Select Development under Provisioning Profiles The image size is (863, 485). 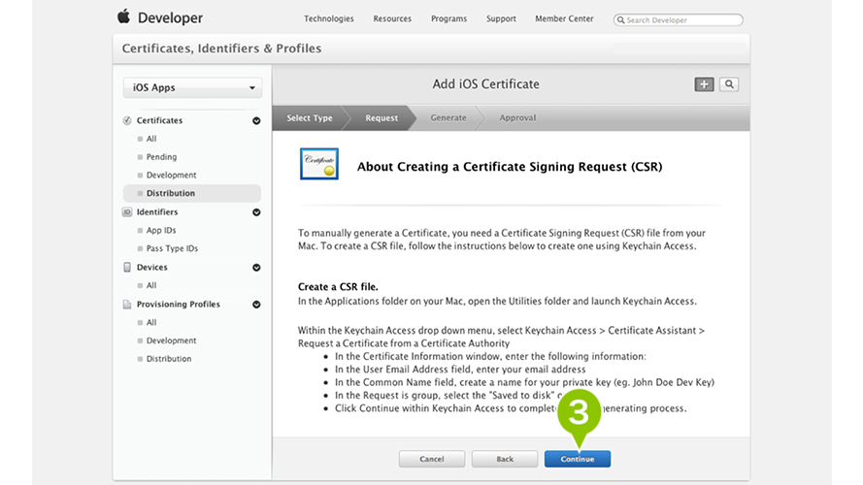(171, 340)
